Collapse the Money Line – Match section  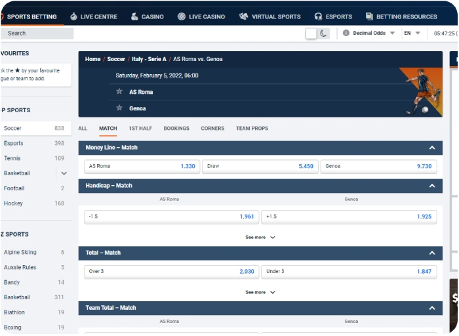(x=431, y=148)
